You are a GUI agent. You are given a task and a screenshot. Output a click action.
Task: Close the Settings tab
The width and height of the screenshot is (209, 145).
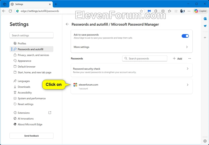(x=50, y=4)
